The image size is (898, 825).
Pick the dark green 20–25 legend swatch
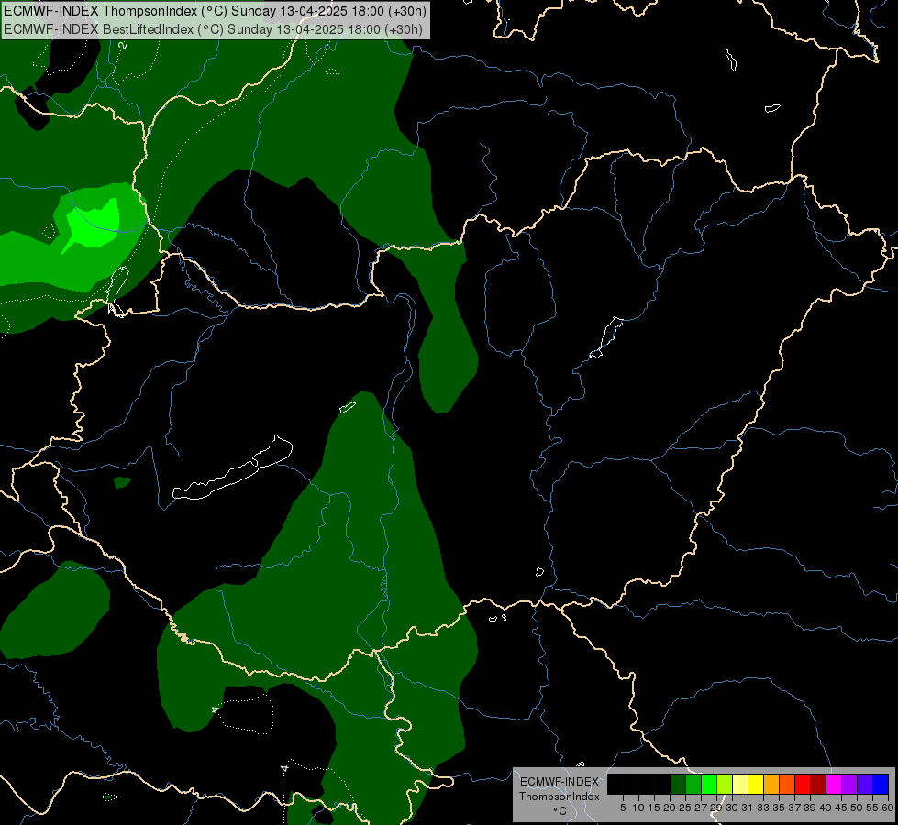(678, 784)
